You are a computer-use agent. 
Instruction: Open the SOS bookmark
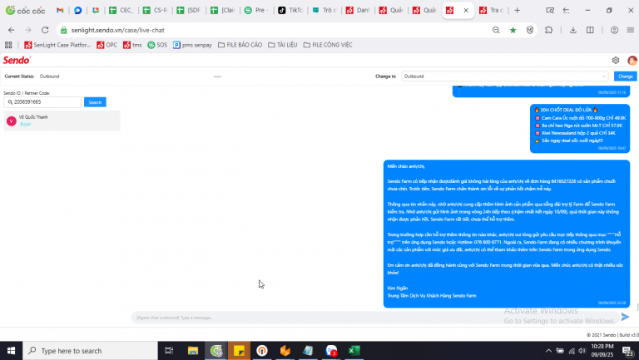[x=157, y=45]
